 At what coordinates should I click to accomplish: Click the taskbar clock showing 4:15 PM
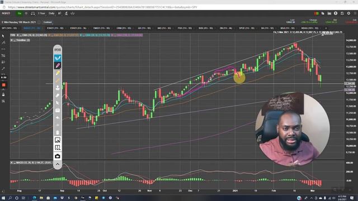(x=342, y=198)
